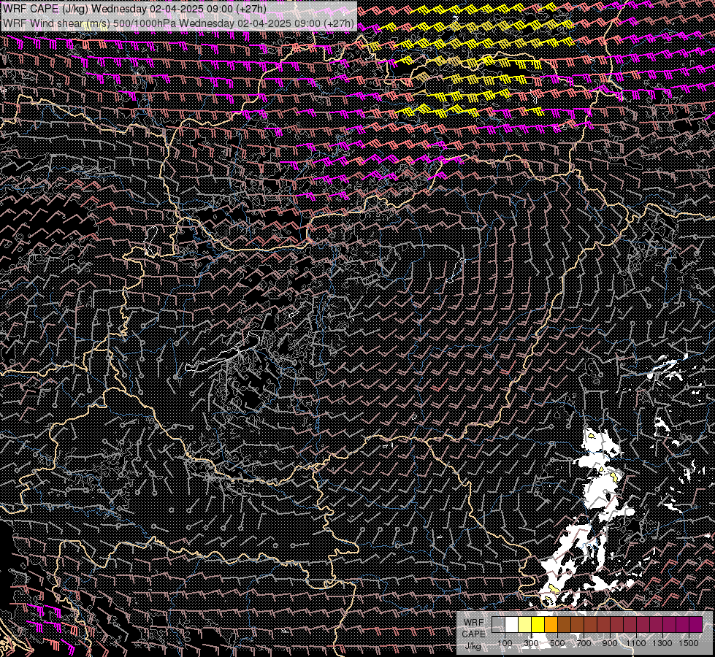Click the orange CAPE legend swatch before 500

click(x=551, y=625)
